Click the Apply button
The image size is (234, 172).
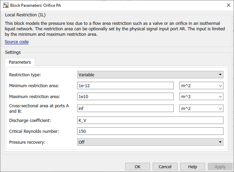[220, 167]
